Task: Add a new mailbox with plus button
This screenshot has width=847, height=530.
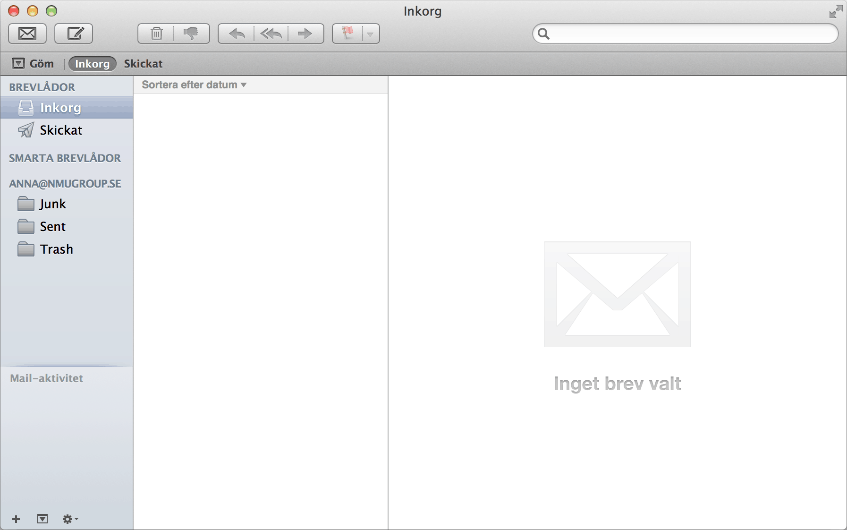Action: pos(16,519)
